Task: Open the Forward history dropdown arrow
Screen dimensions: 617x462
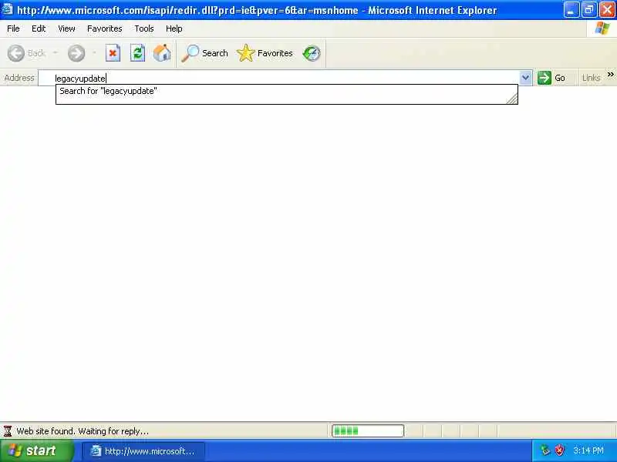Action: pyautogui.click(x=94, y=52)
